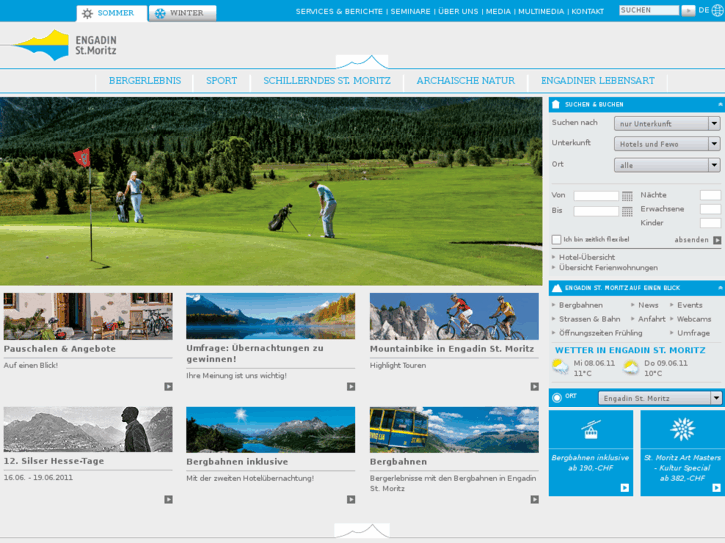Open the Bergerlebnis menu

pos(145,81)
